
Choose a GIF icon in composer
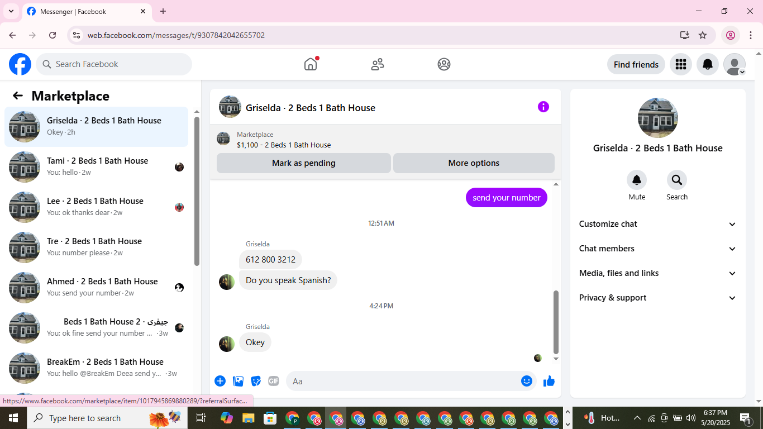[274, 381]
